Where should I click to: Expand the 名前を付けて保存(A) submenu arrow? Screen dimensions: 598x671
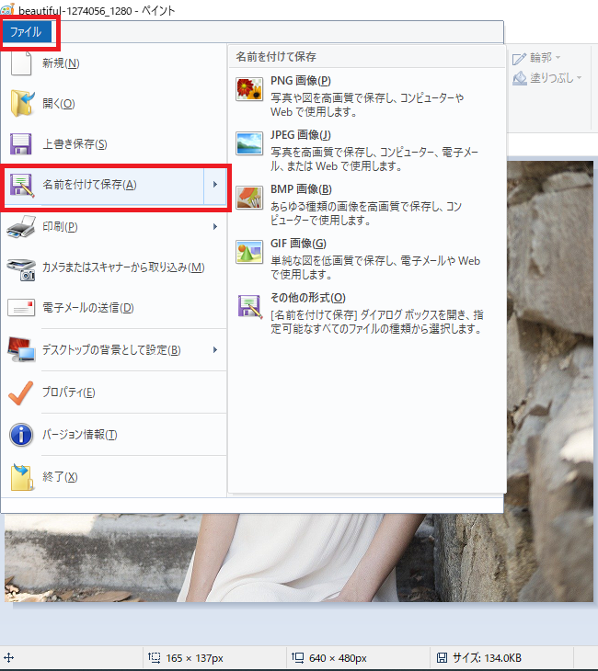pyautogui.click(x=215, y=185)
